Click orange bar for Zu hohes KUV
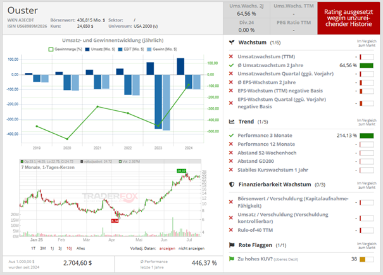The width and height of the screenshot is (383, 275). (x=363, y=259)
